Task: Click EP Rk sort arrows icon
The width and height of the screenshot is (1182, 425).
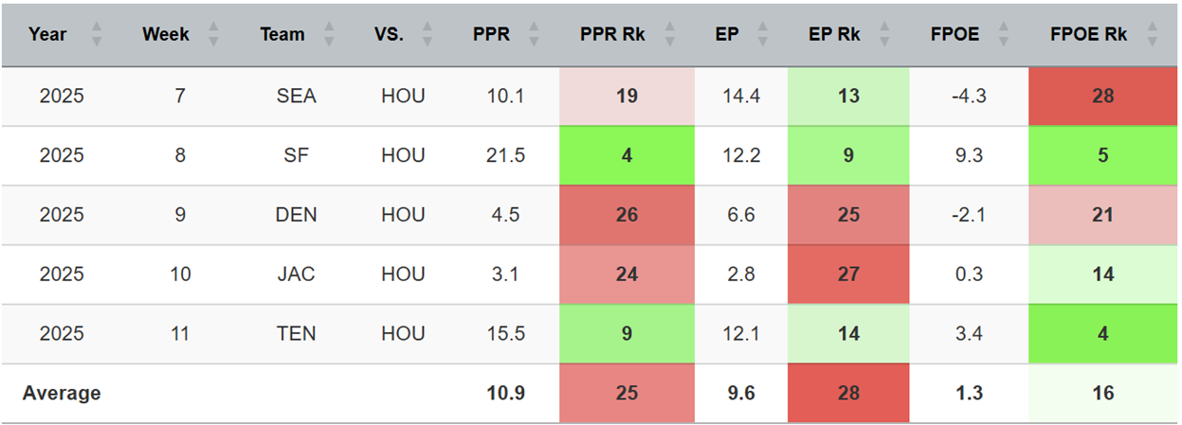Action: tap(884, 35)
